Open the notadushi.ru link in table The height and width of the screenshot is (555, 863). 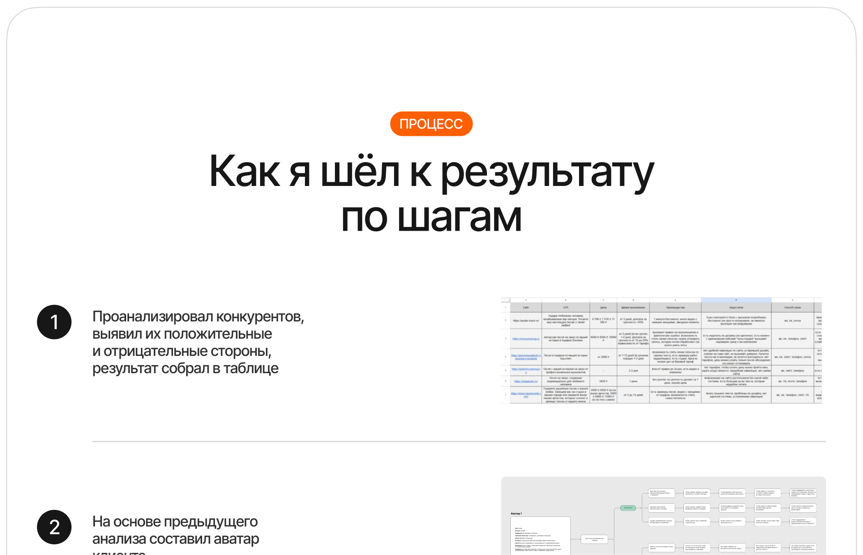[526, 381]
